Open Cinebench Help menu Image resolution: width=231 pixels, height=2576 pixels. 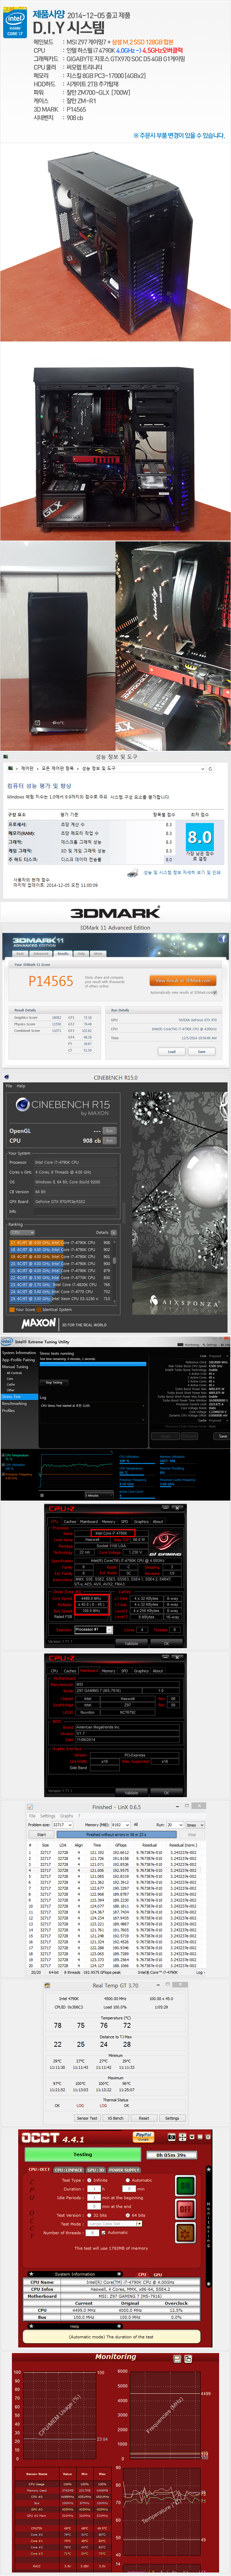coord(21,1086)
